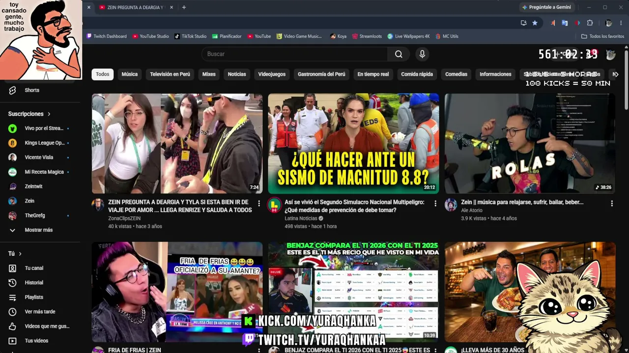Open the Chrome profile avatar
This screenshot has width=629, height=353.
pyautogui.click(x=608, y=23)
